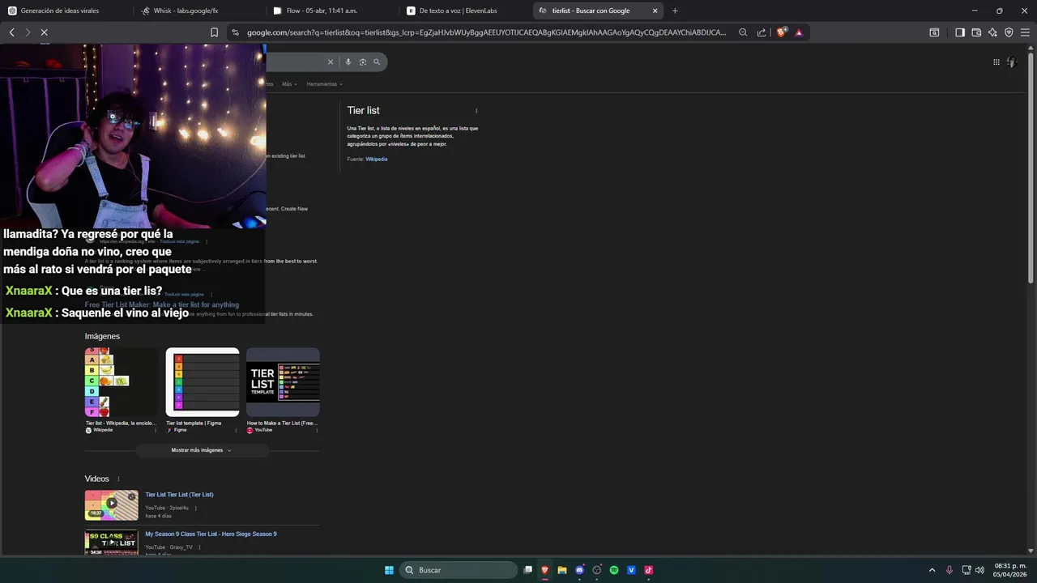The height and width of the screenshot is (583, 1037).
Task: Open Brave Rewards triangle icon
Action: [x=799, y=32]
